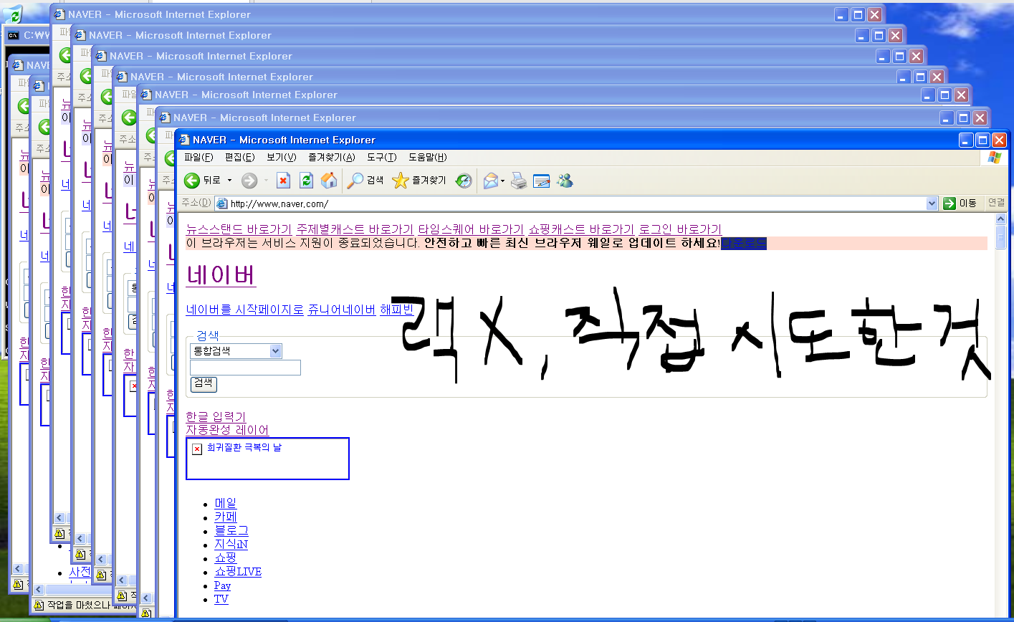Image resolution: width=1014 pixels, height=622 pixels.
Task: Open the History clock icon in toolbar
Action: point(464,181)
